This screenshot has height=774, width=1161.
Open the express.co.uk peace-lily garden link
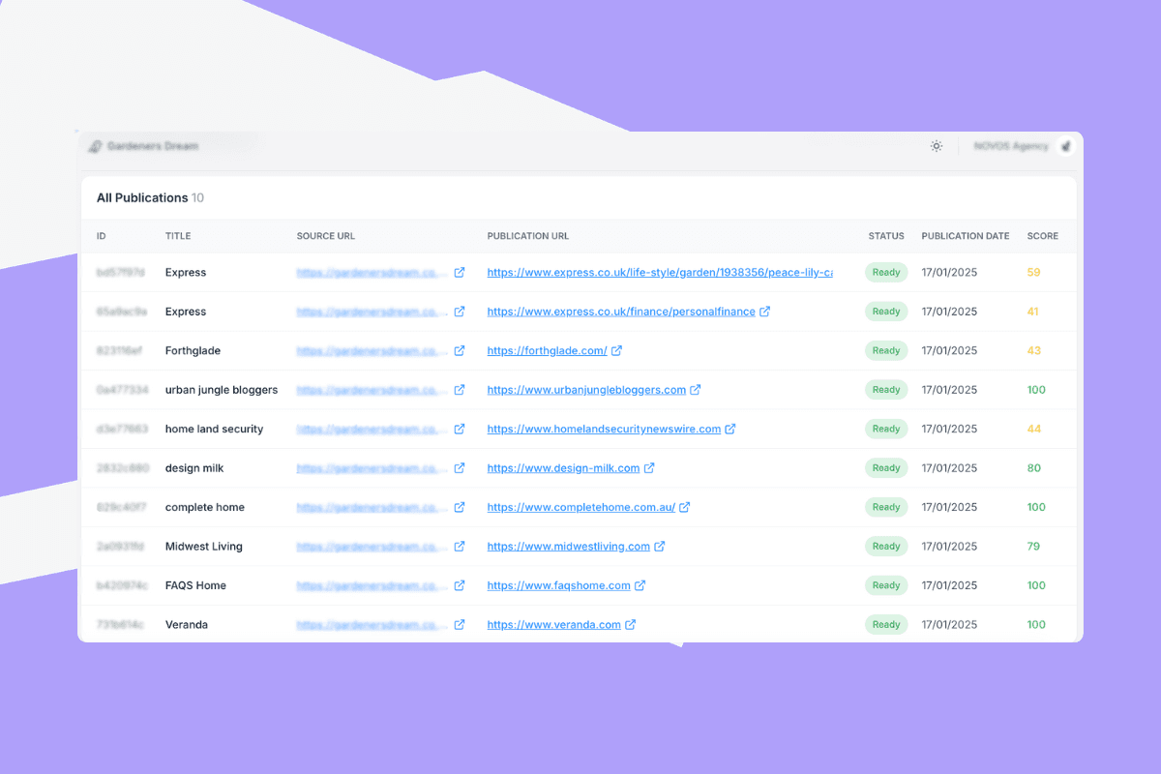(x=660, y=273)
